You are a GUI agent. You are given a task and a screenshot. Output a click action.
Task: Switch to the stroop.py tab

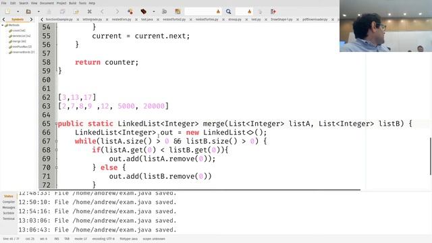(235, 20)
